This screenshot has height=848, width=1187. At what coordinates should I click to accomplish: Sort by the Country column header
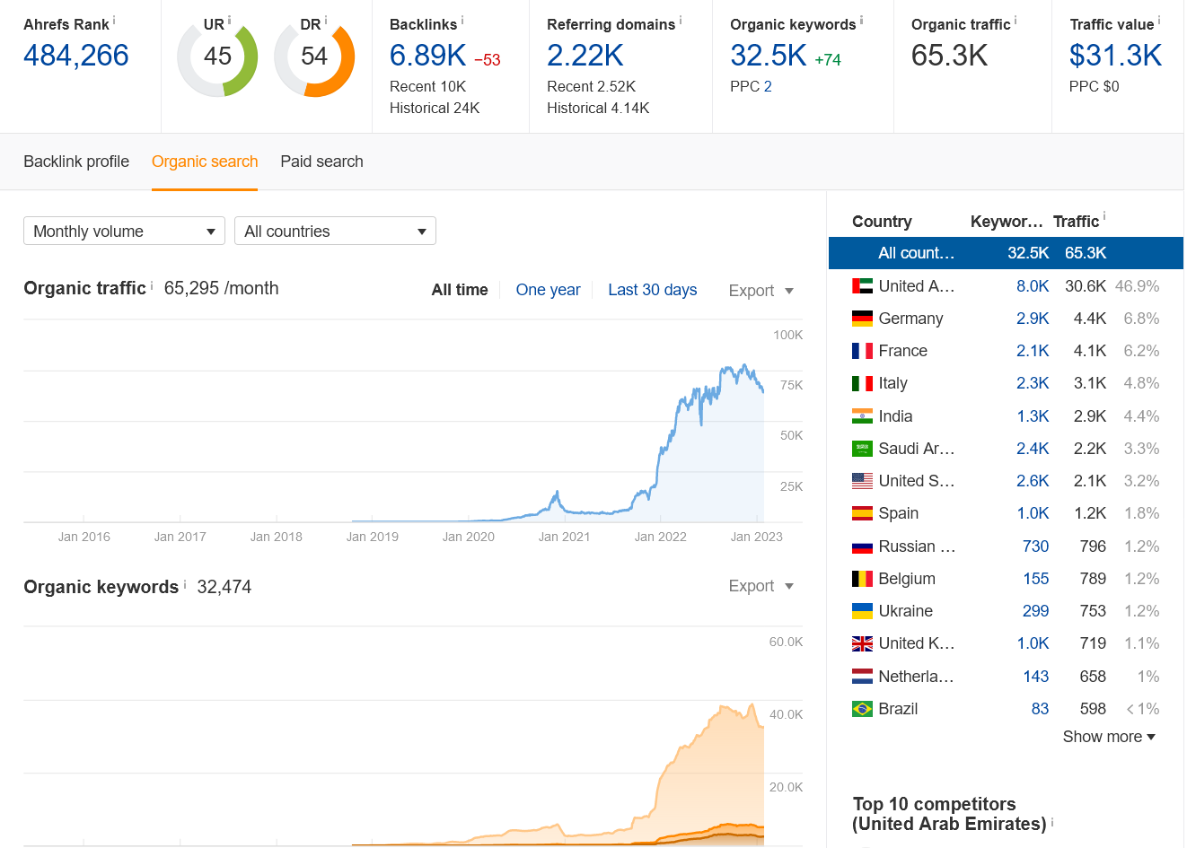coord(882,222)
